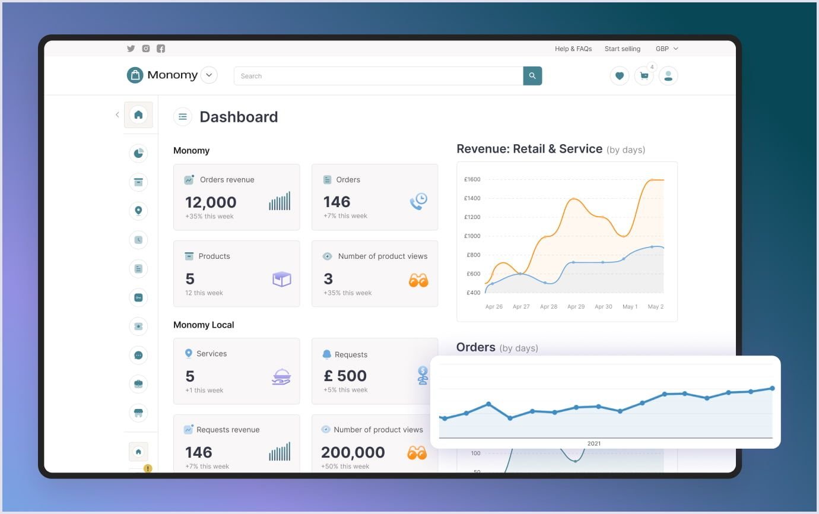The height and width of the screenshot is (514, 819).
Task: Click the binoculars icon in the 3 views card
Action: point(418,280)
